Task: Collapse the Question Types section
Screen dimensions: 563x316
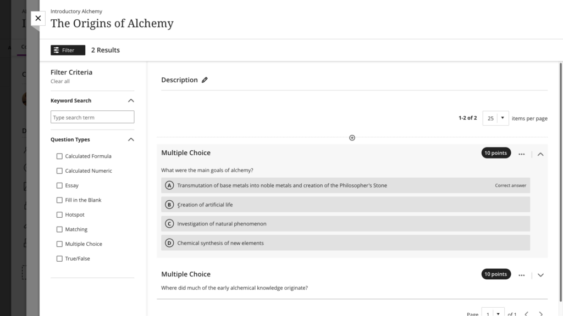Action: 131,140
